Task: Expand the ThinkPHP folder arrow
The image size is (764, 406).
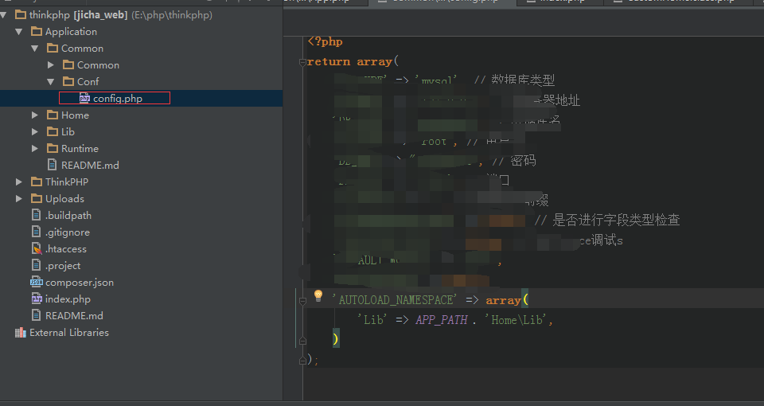Action: [x=18, y=182]
